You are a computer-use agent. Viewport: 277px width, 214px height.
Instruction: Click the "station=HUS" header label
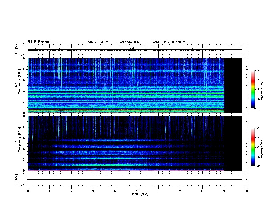pyautogui.click(x=130, y=42)
